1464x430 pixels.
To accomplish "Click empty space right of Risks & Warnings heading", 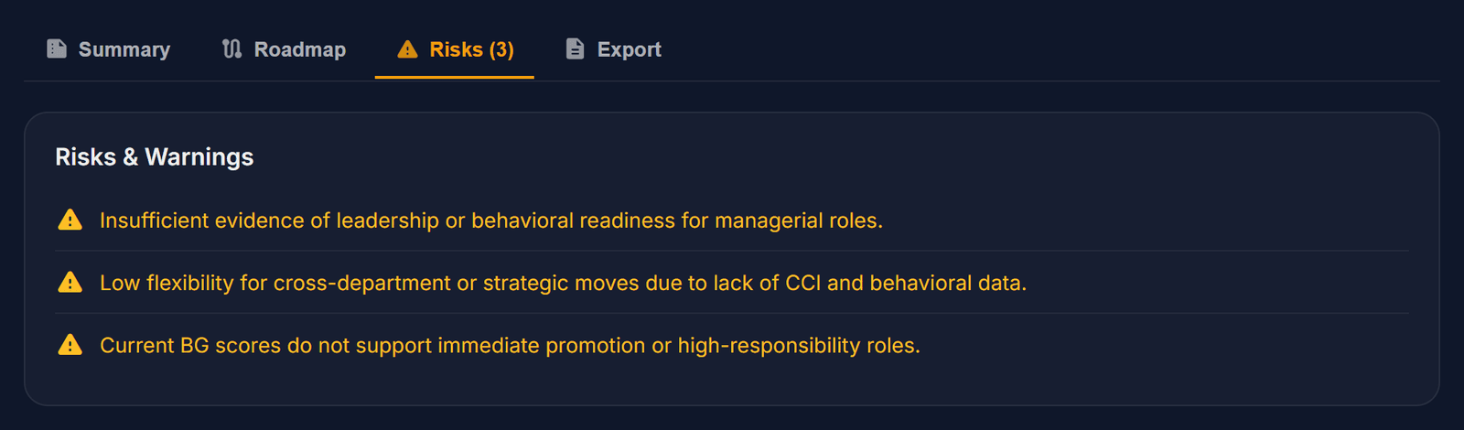I will 823,157.
